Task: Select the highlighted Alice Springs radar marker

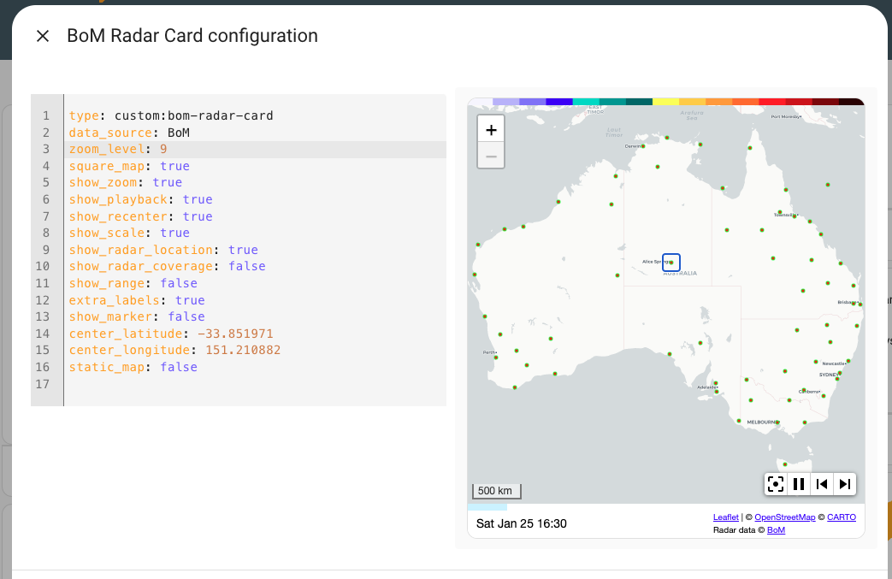Action: (670, 261)
